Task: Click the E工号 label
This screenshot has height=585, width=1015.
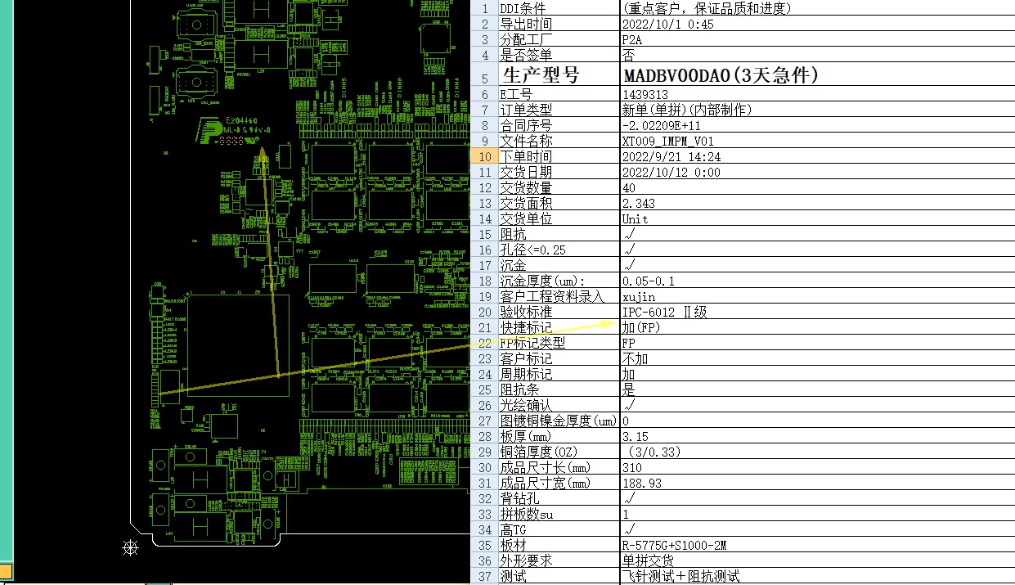Action: point(559,95)
